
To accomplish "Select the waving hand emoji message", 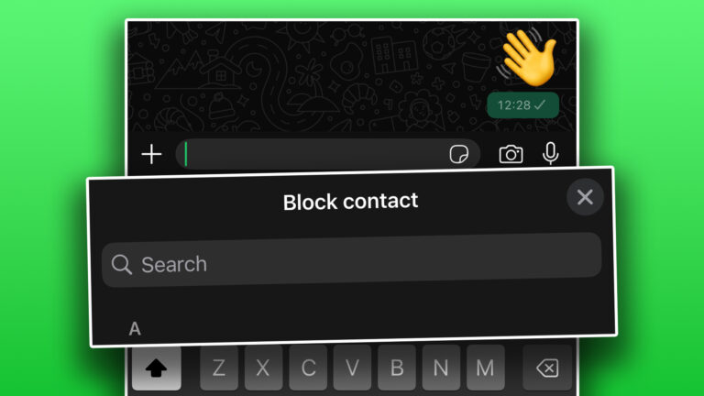I will (x=528, y=57).
